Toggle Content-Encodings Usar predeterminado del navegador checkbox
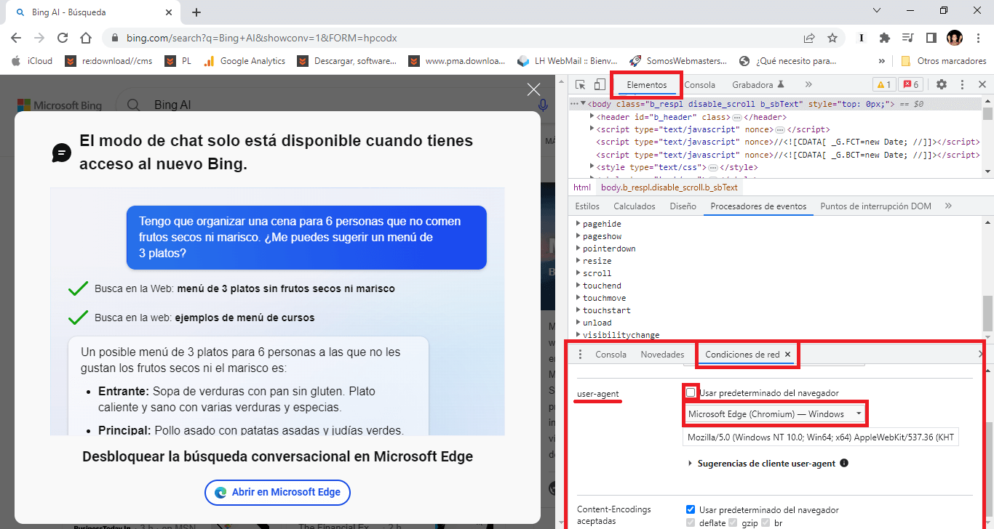994x529 pixels. click(691, 510)
